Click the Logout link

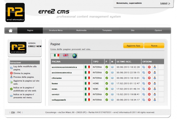(164, 3)
